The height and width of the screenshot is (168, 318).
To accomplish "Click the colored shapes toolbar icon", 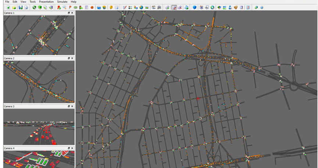I will point(136,7).
